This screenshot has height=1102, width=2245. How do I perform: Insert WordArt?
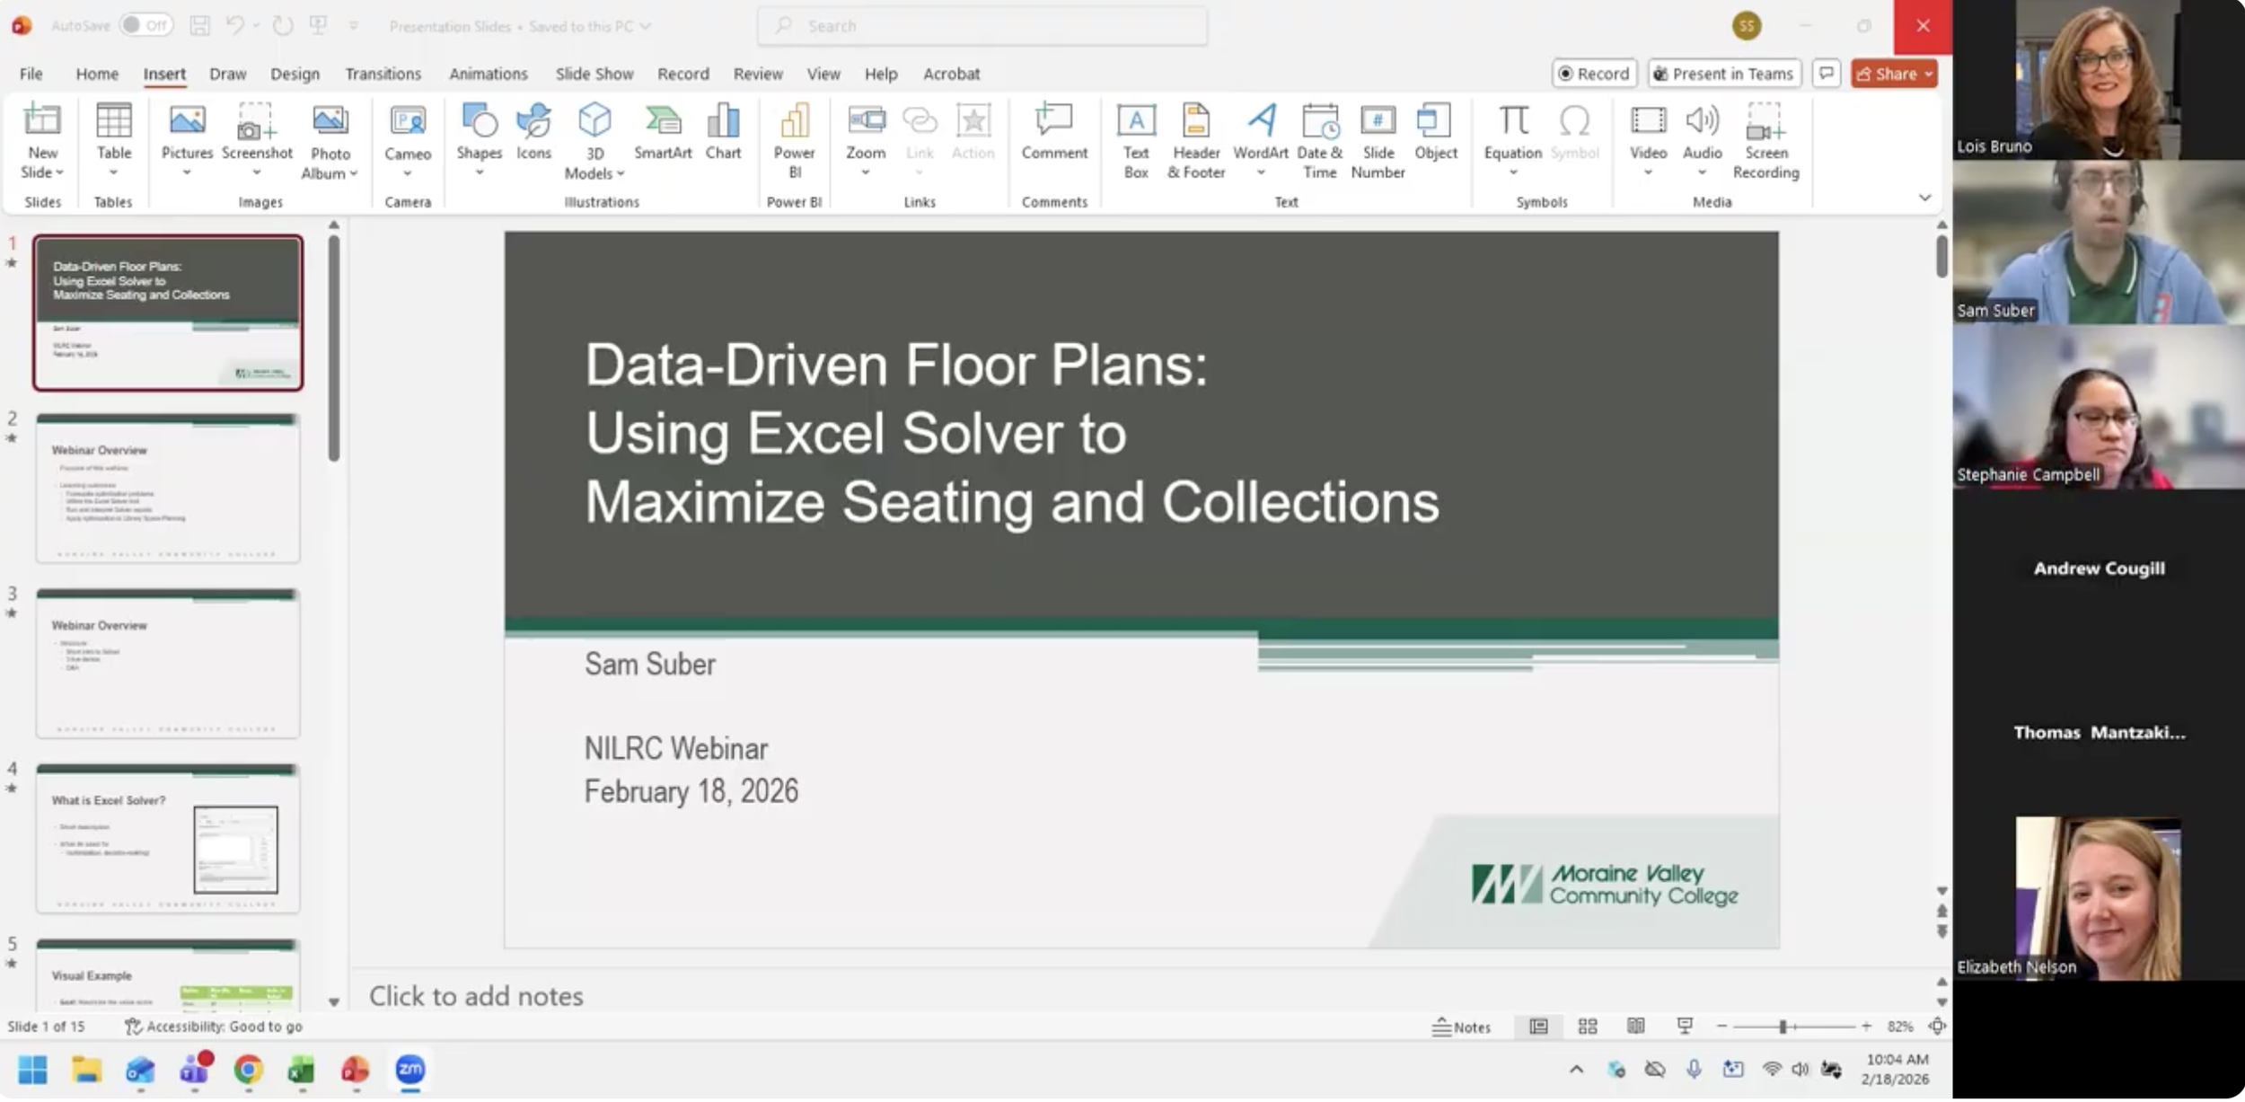tap(1260, 135)
